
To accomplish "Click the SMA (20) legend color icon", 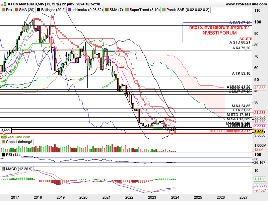I will tap(16, 10).
